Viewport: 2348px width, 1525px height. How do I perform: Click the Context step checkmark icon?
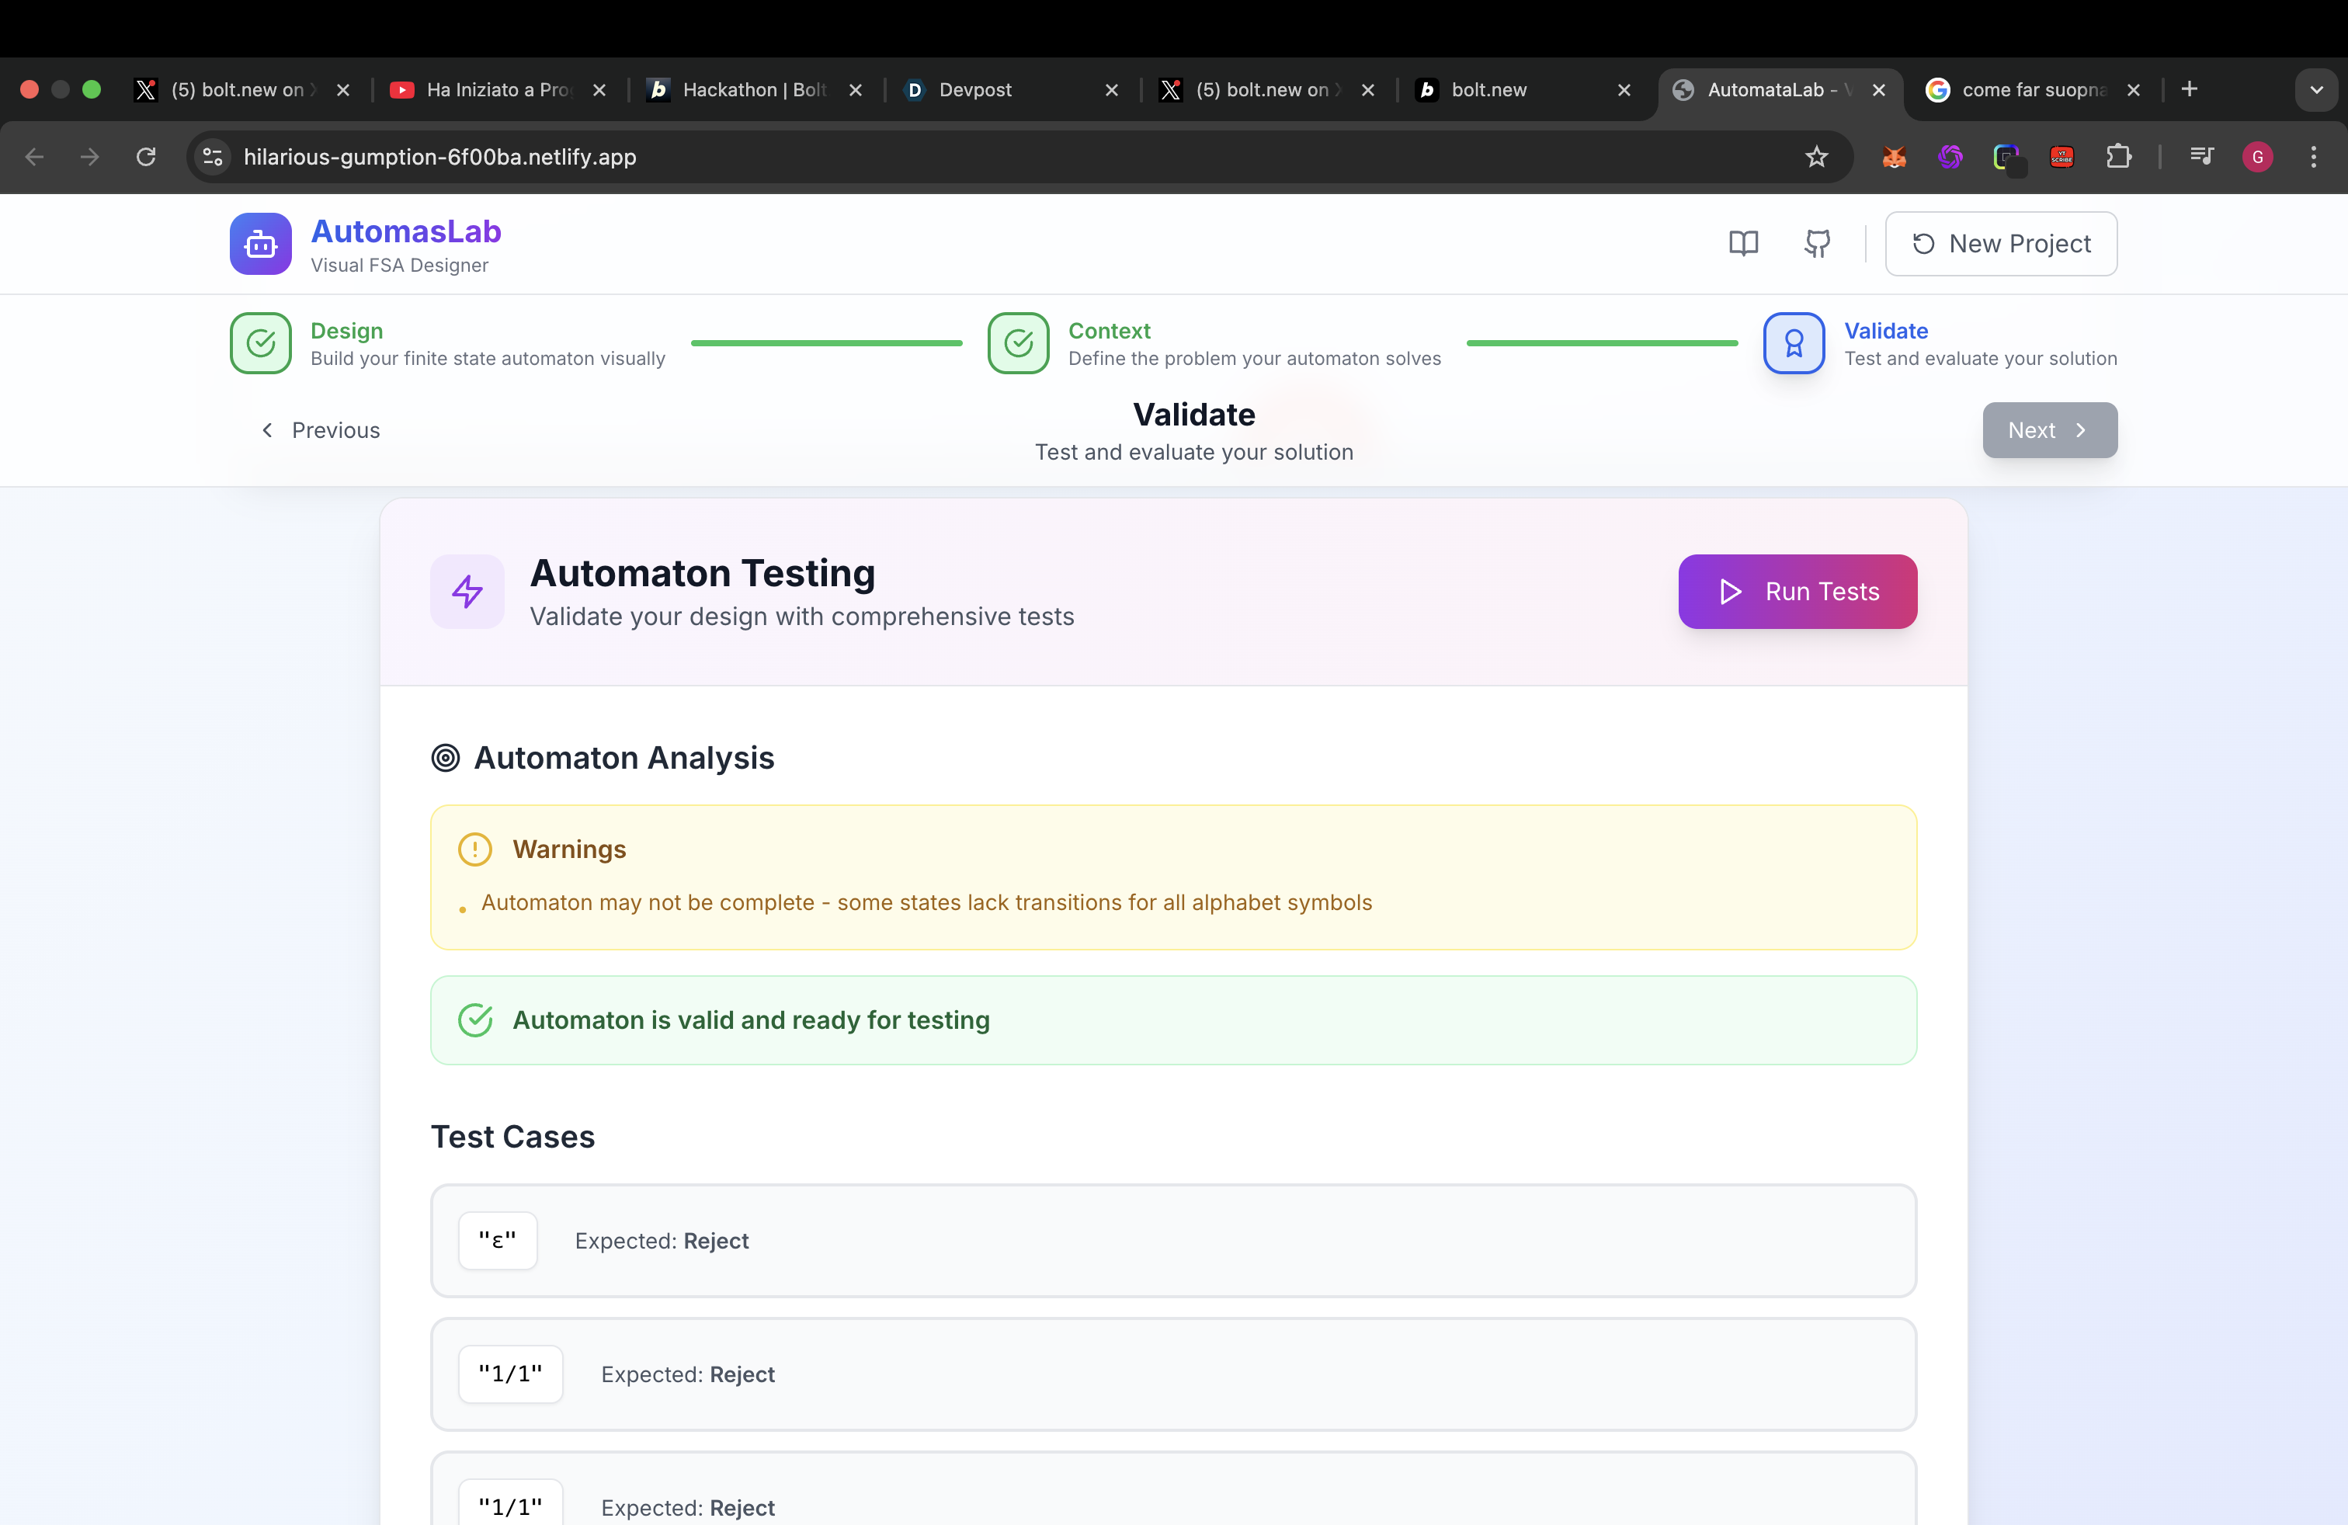click(1018, 343)
